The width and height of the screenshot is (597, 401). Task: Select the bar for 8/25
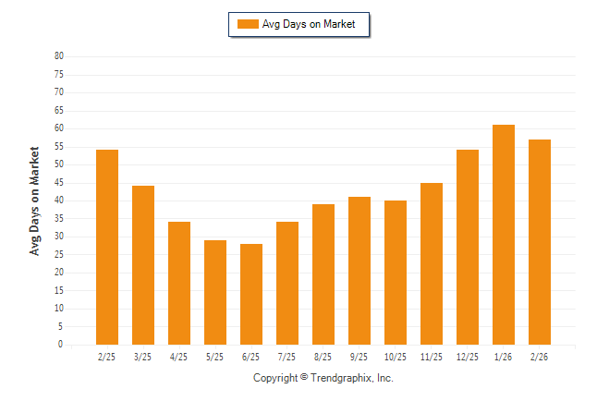pos(323,274)
